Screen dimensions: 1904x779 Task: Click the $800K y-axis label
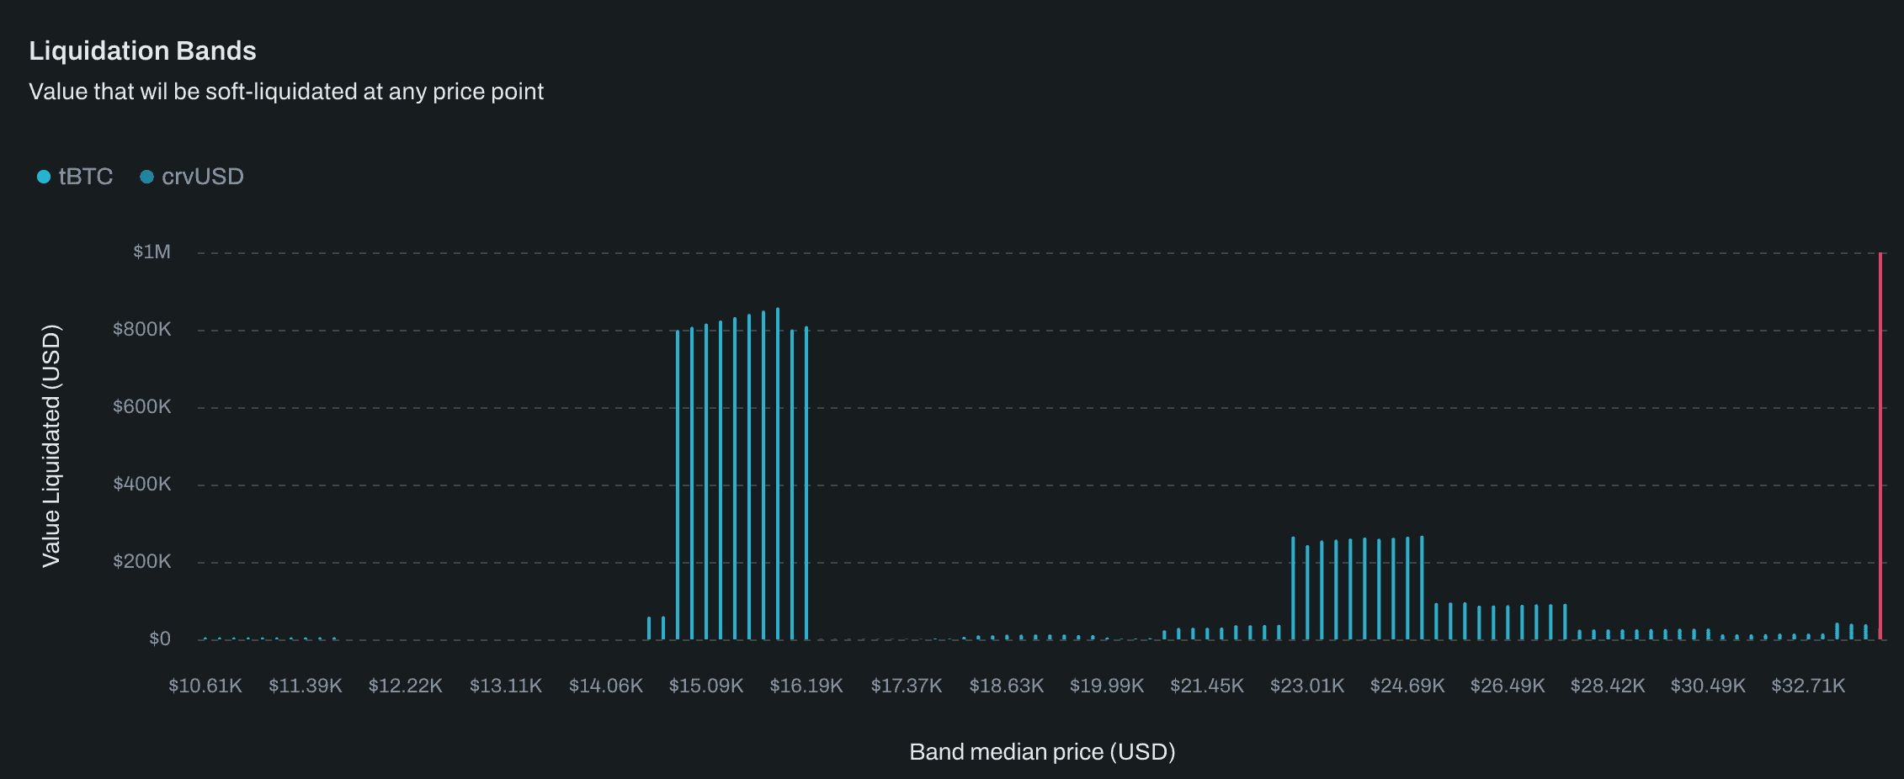[x=141, y=330]
